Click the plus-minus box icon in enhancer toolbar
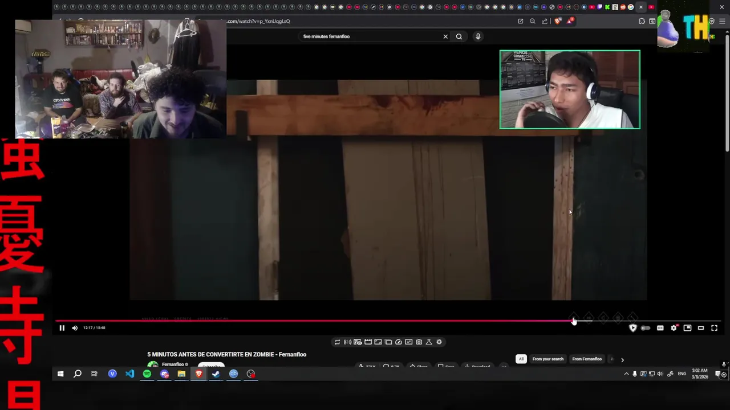730x410 pixels. pyautogui.click(x=408, y=342)
